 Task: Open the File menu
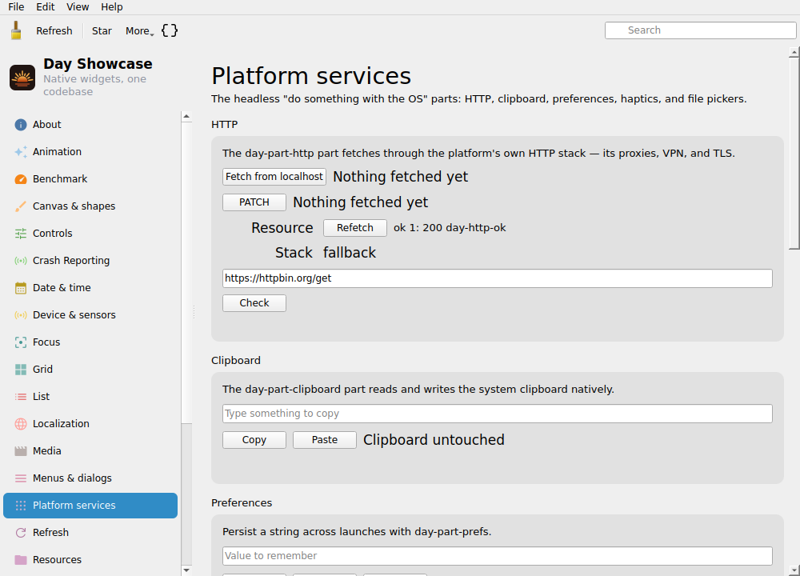16,7
